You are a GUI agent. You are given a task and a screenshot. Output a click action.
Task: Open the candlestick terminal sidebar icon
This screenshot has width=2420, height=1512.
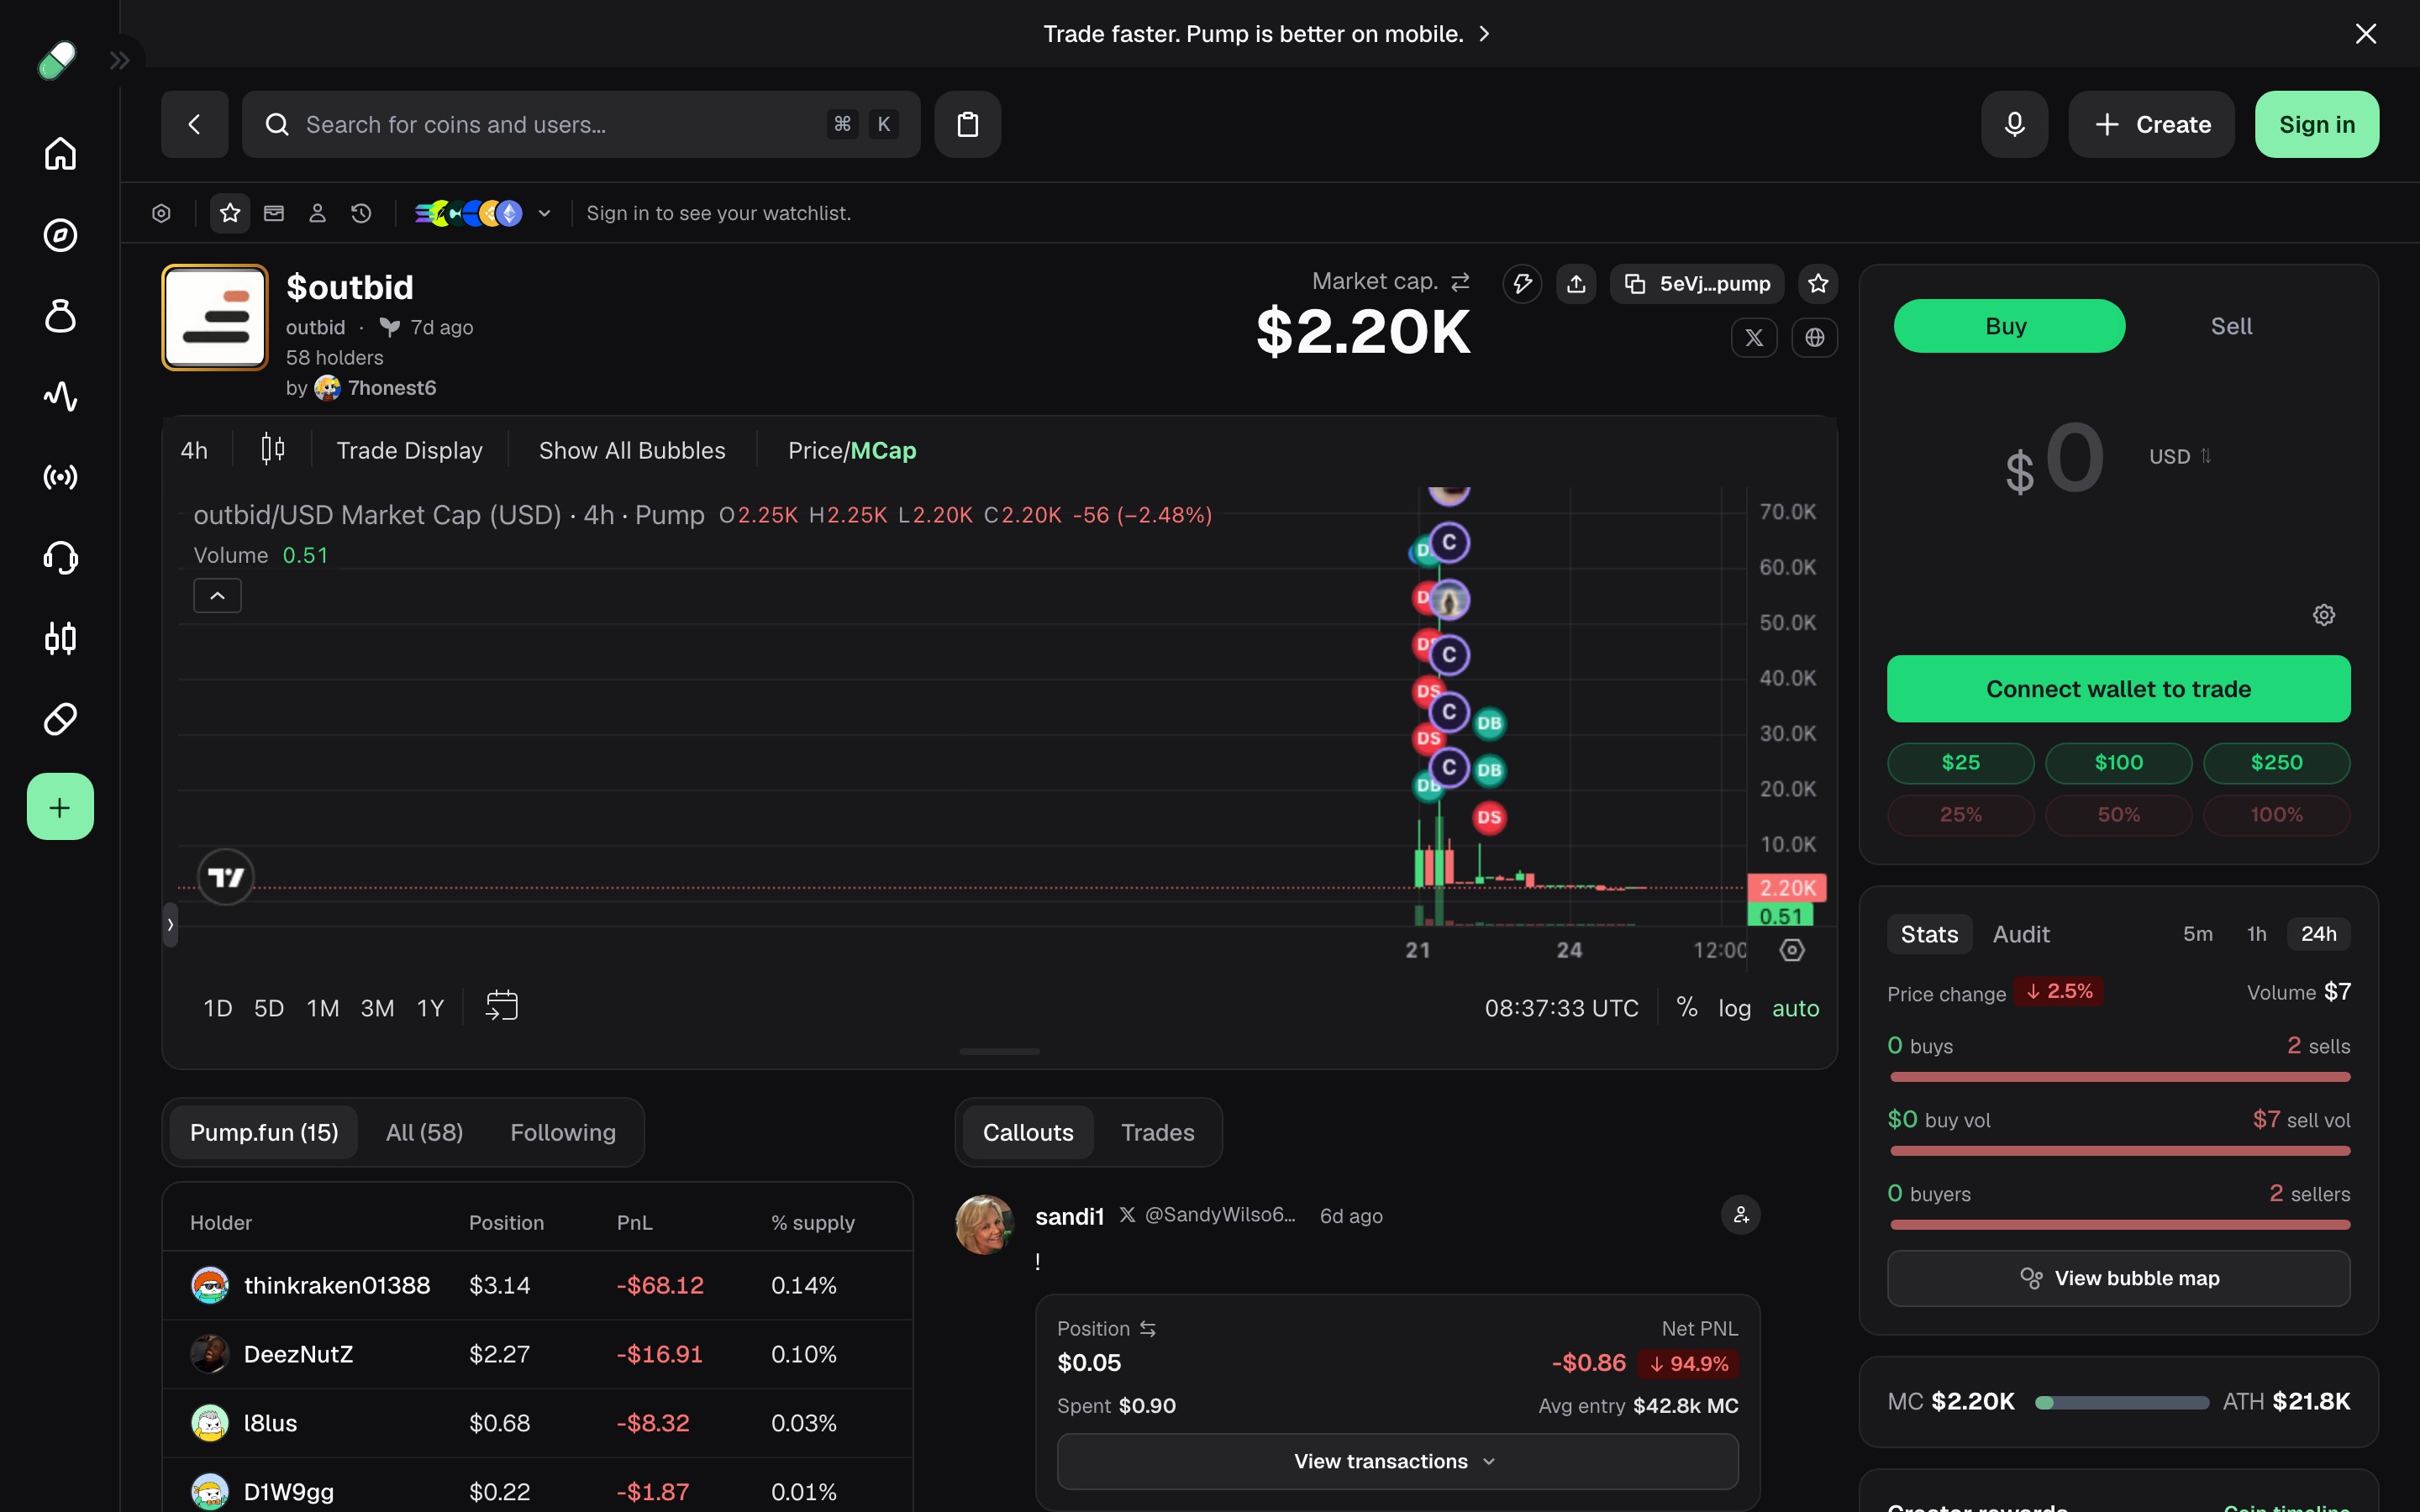60,638
